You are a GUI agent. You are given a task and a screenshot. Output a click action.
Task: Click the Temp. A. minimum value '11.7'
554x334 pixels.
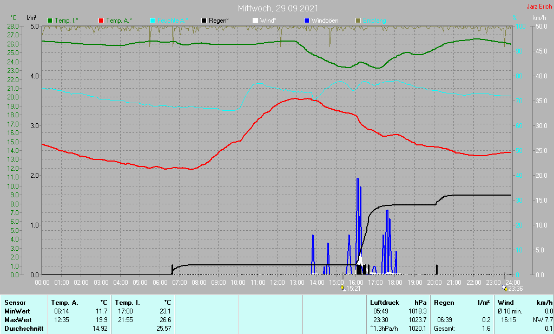[x=101, y=311]
